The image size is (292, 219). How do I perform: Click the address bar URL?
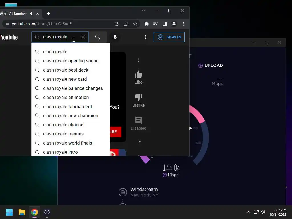point(42,24)
